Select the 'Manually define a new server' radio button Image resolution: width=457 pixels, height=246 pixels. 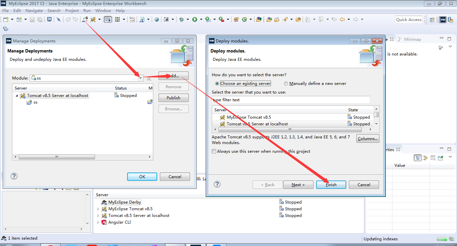click(x=286, y=84)
